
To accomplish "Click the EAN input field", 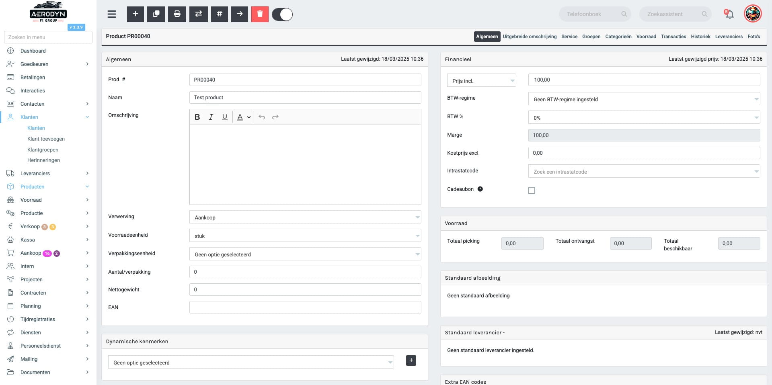I will [x=305, y=307].
